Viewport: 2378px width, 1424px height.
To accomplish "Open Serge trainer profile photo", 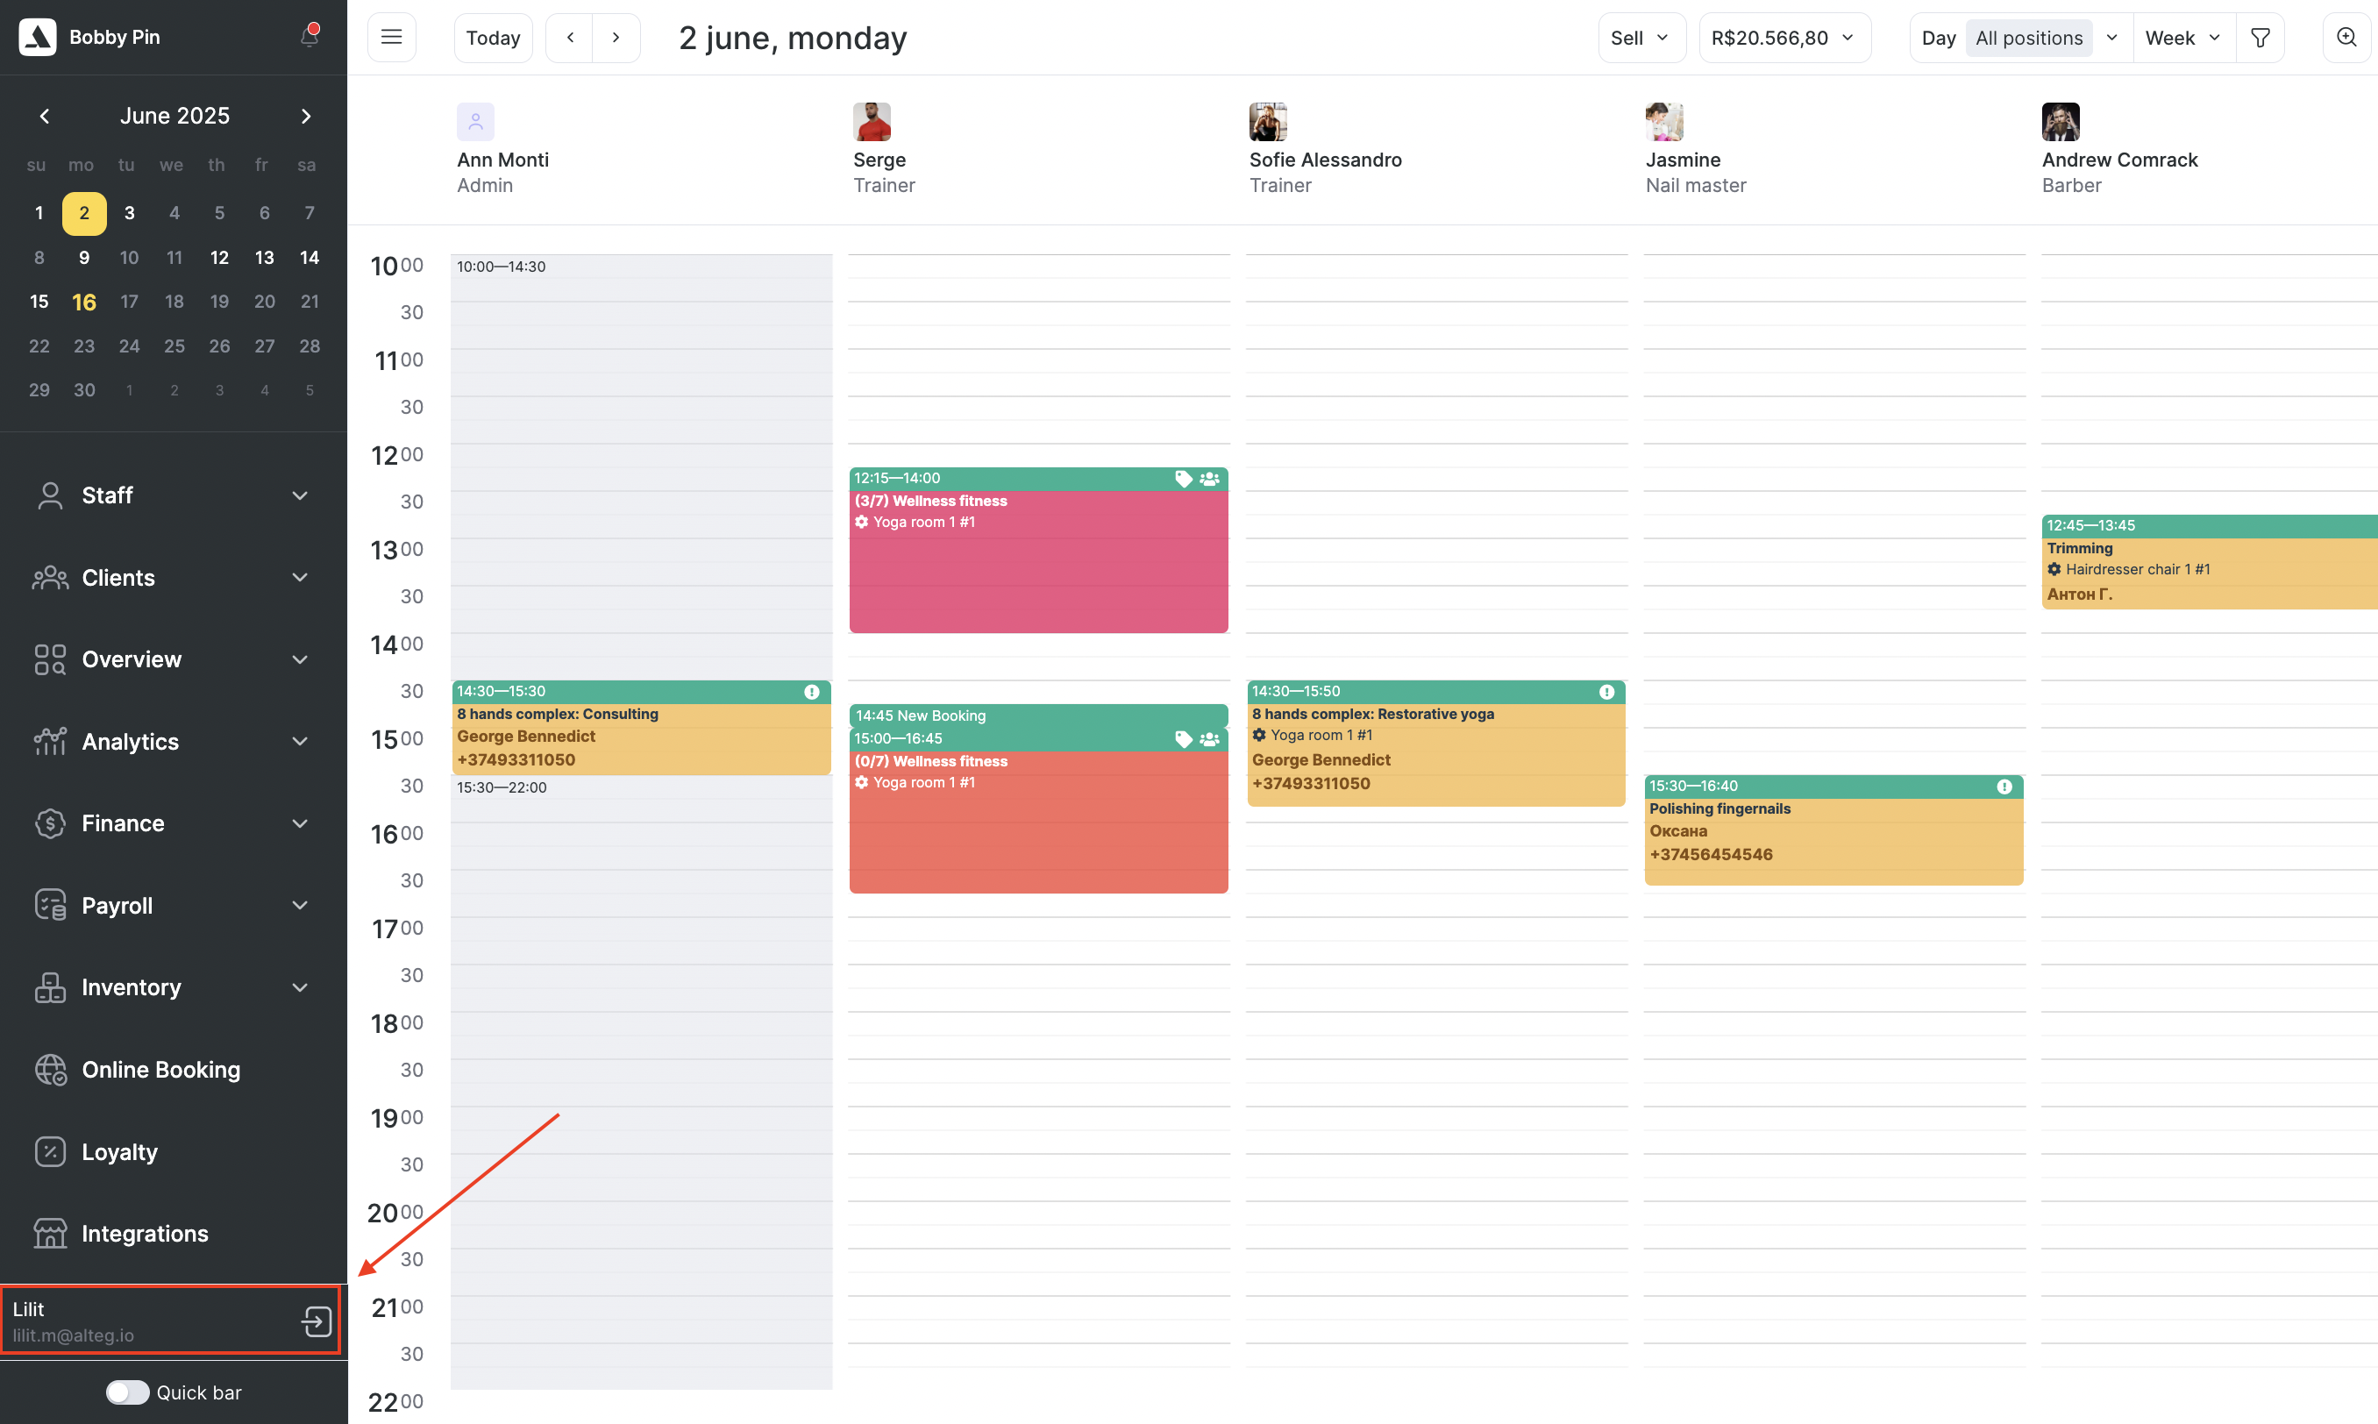I will [872, 122].
